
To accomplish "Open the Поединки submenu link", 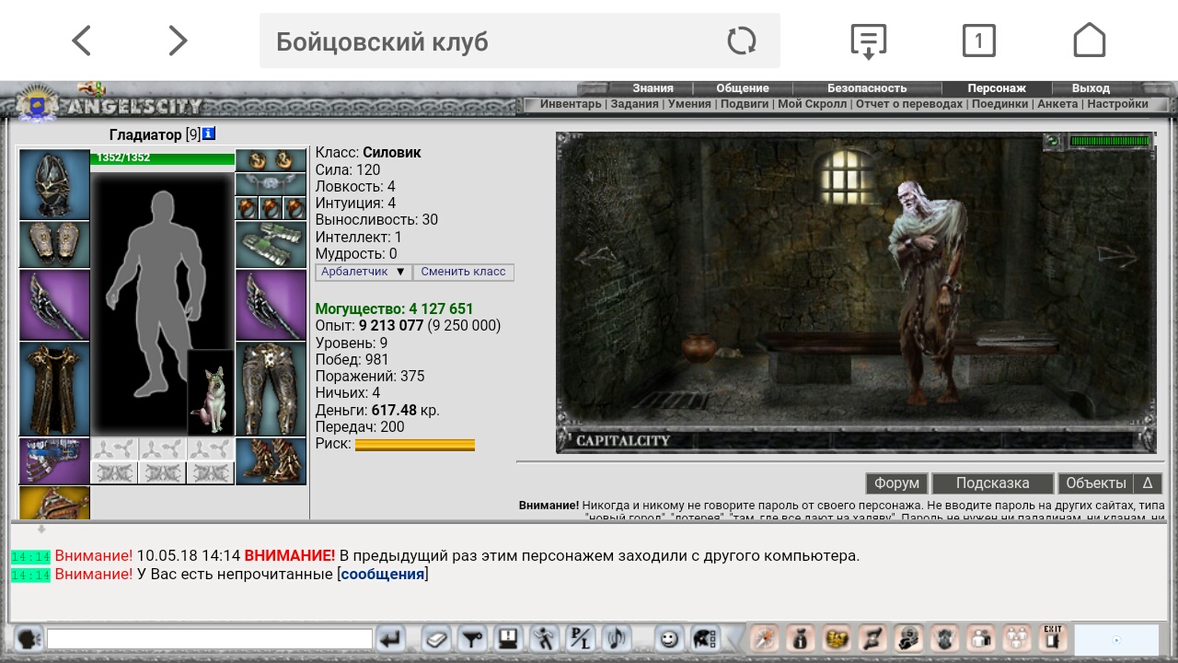I will pos(1000,104).
